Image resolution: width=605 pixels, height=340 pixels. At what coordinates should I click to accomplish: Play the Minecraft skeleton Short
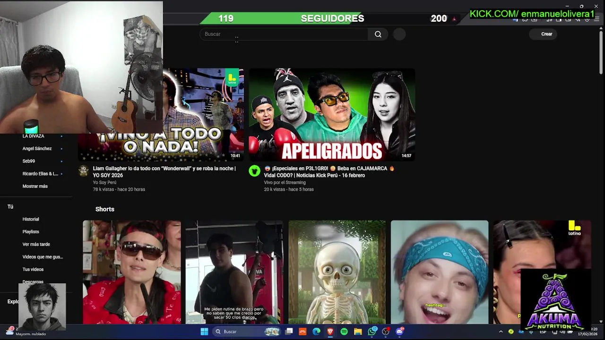[x=337, y=272]
